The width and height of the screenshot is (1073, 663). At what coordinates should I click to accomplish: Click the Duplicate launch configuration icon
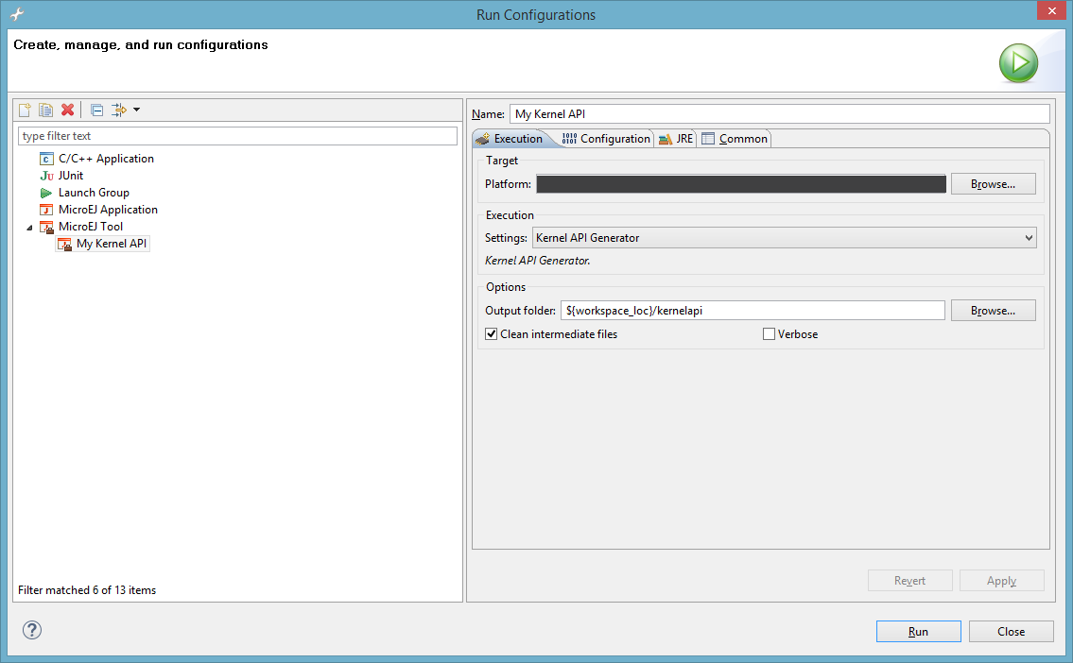(x=45, y=110)
